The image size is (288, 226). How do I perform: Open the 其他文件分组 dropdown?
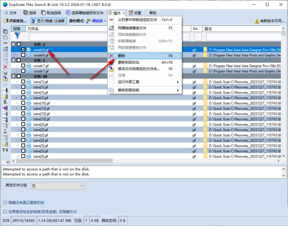coord(58,186)
